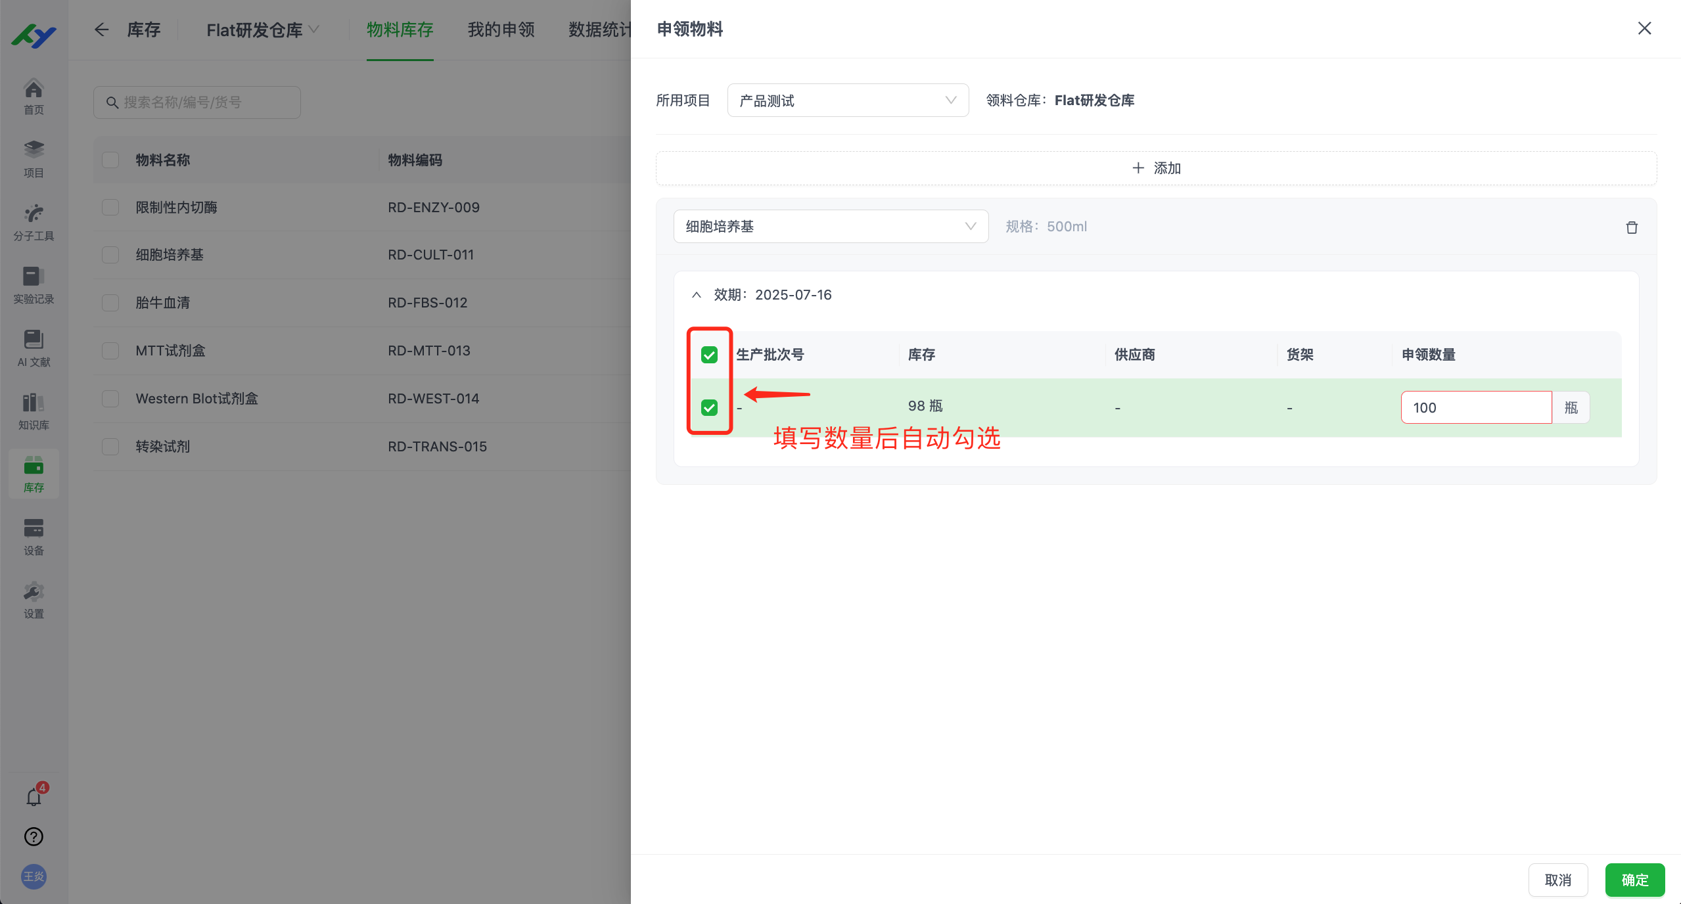
Task: Collapse the 效期 2025-07-16 section
Action: [x=696, y=294]
